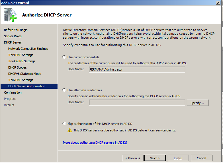Click the Add Roles Wizard server icon
Viewport: 223px width, 163px height.
(x=10, y=15)
